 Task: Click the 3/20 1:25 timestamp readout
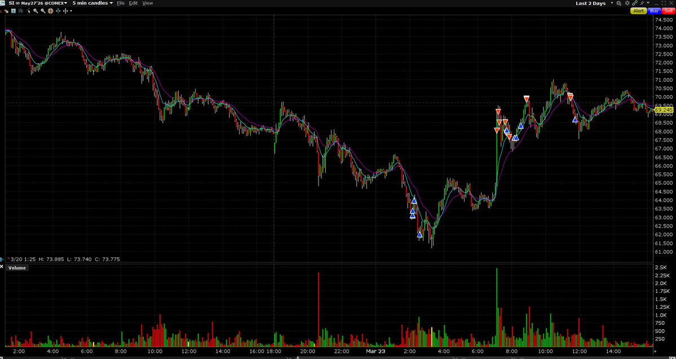click(23, 259)
